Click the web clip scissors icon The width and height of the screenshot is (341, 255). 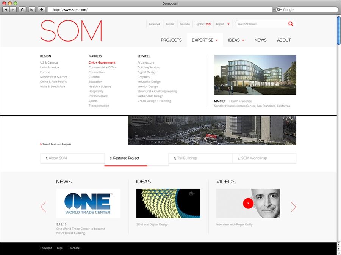(x=32, y=9)
